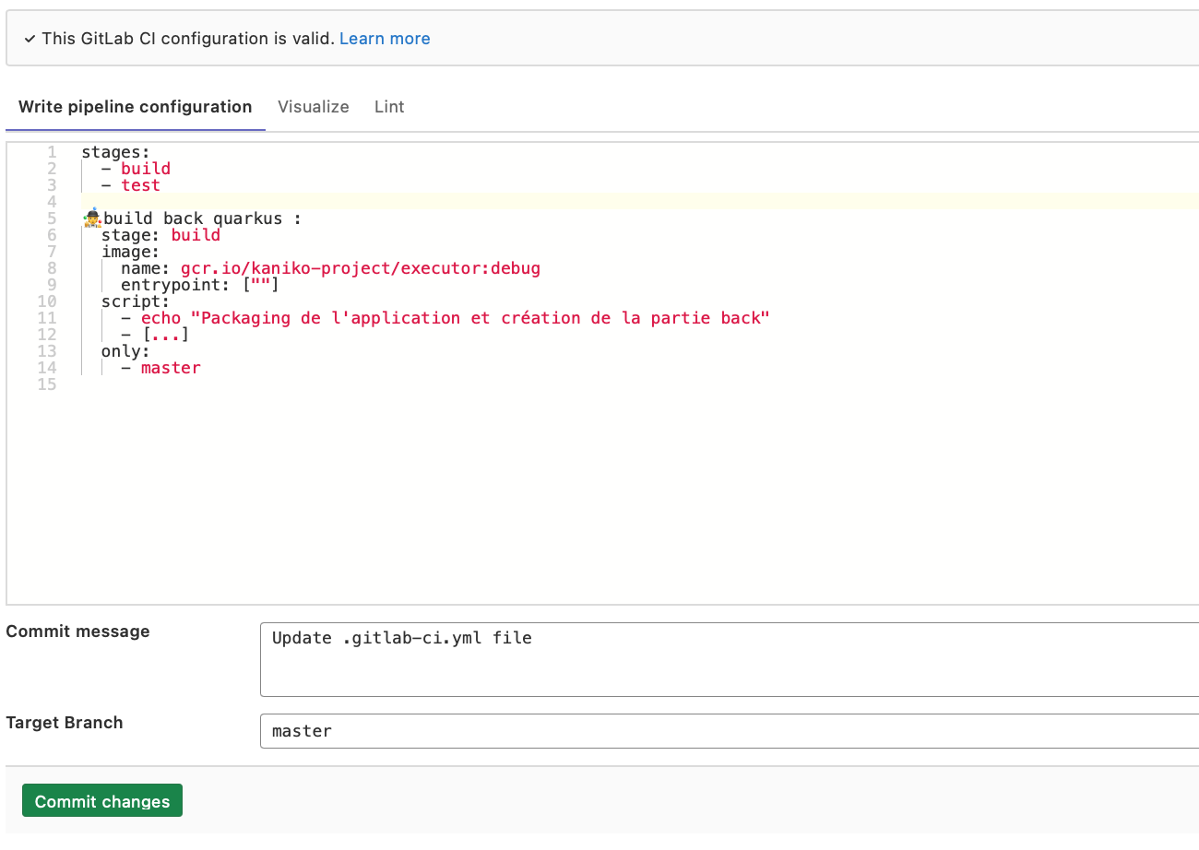This screenshot has width=1199, height=850.
Task: Click the 'master' value on line 14
Action: [171, 368]
